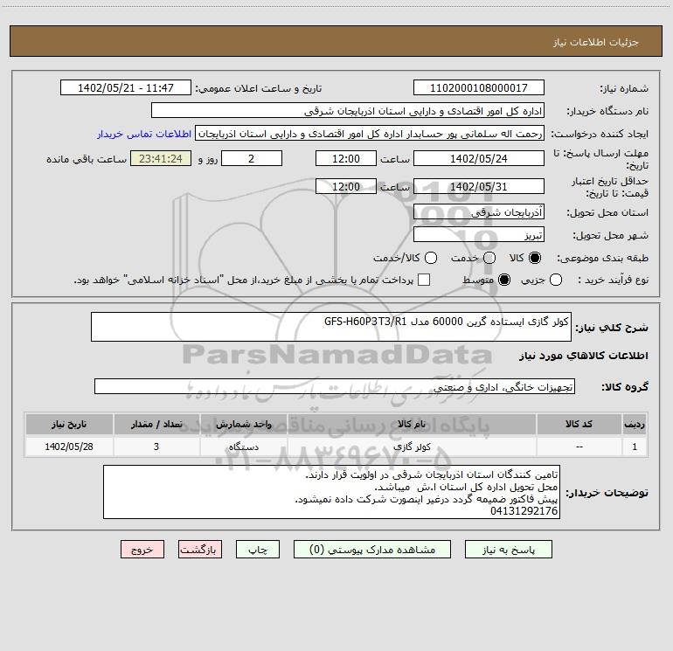Click the request creator name field
Screen dimensions: 673x651
[x=370, y=134]
